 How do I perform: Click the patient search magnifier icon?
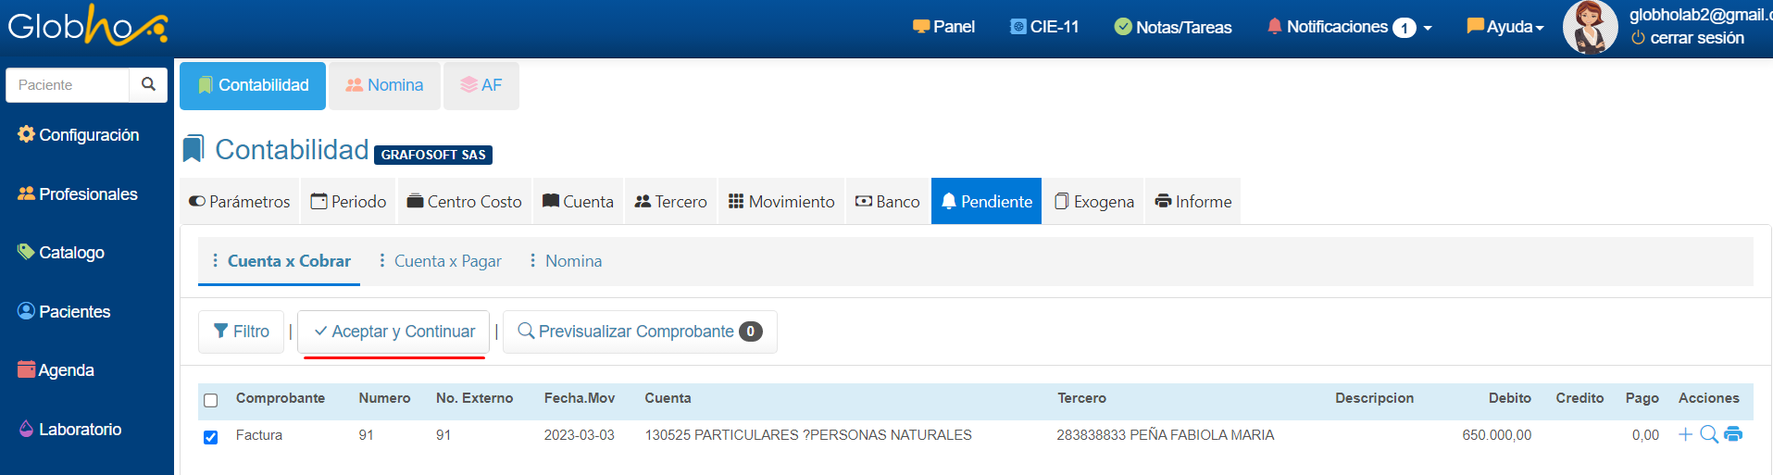[148, 85]
